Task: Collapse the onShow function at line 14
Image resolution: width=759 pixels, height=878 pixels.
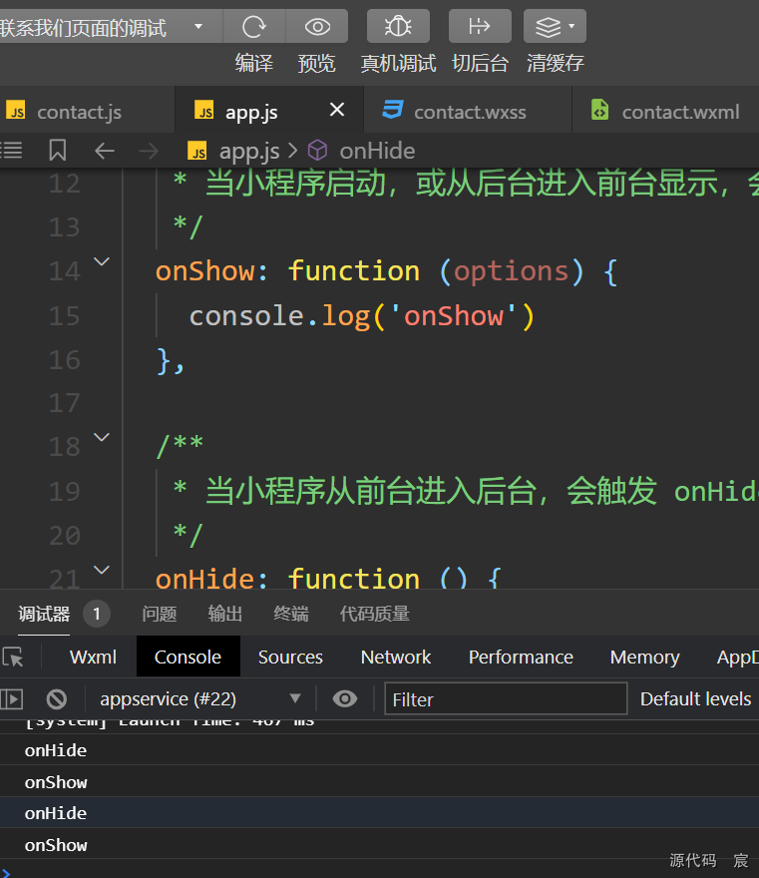Action: pos(102,261)
